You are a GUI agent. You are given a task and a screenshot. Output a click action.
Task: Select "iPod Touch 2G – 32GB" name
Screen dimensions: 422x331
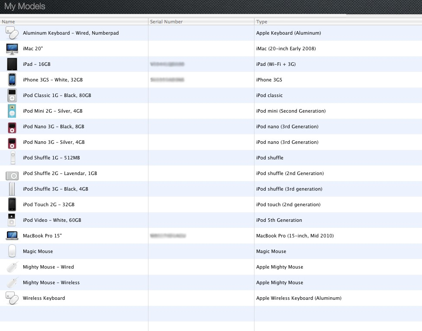tap(49, 204)
